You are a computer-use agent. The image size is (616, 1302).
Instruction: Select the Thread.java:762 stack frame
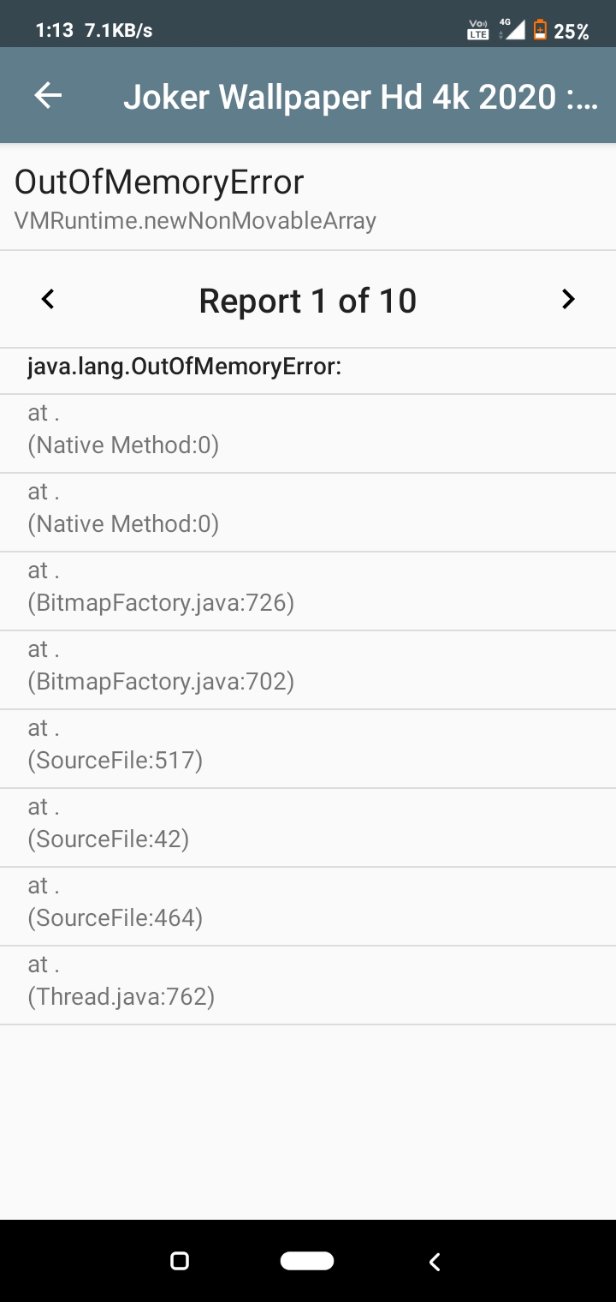[x=121, y=985]
